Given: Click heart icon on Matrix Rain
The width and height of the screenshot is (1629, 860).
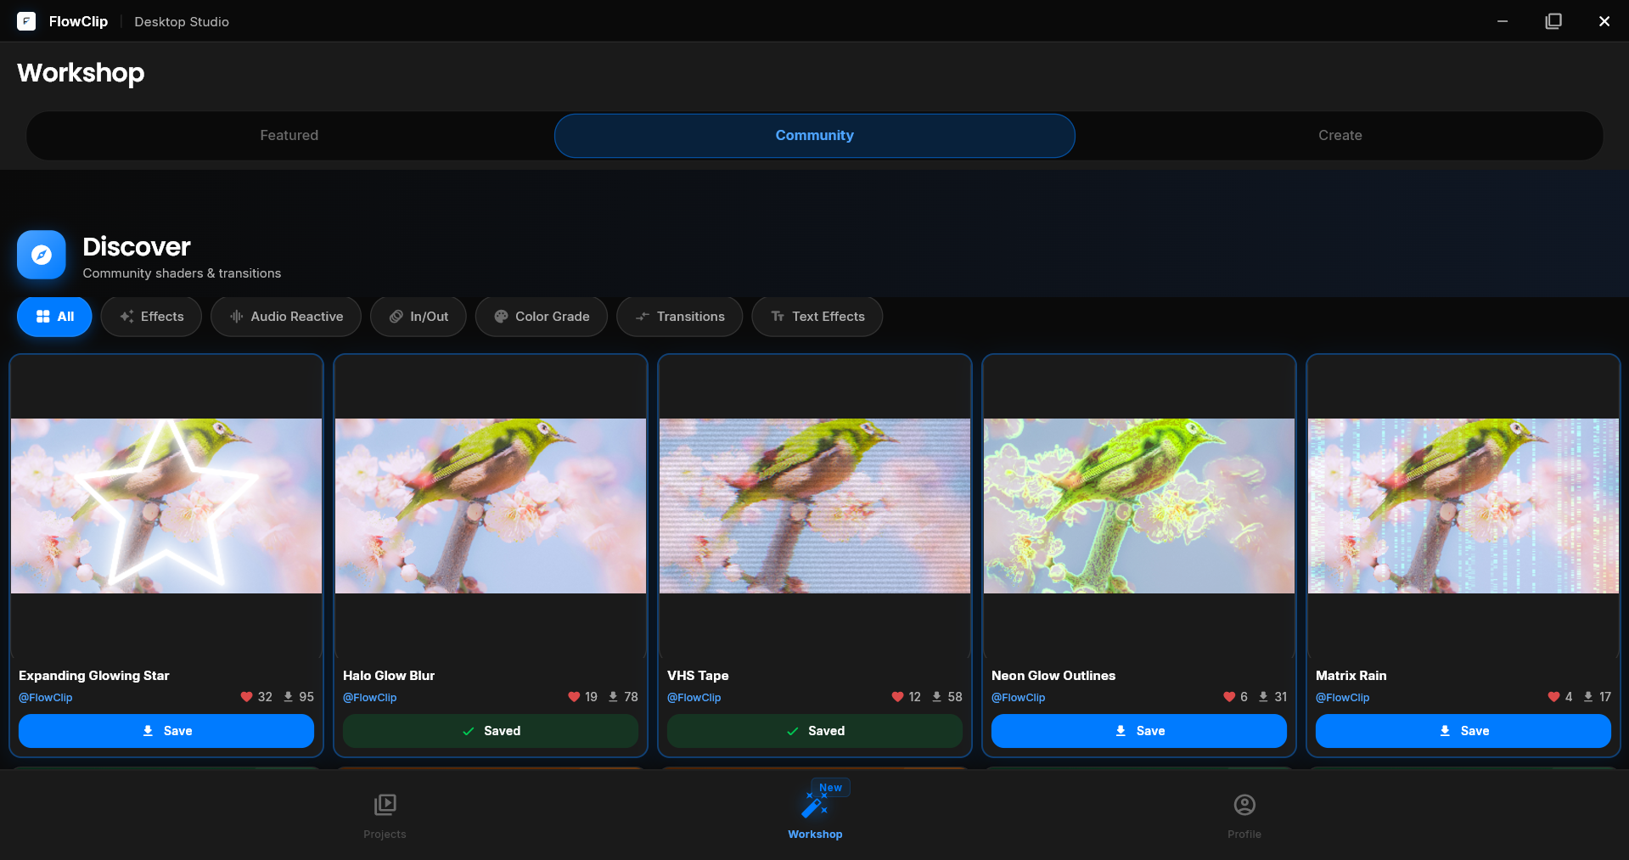Looking at the screenshot, I should [x=1553, y=697].
